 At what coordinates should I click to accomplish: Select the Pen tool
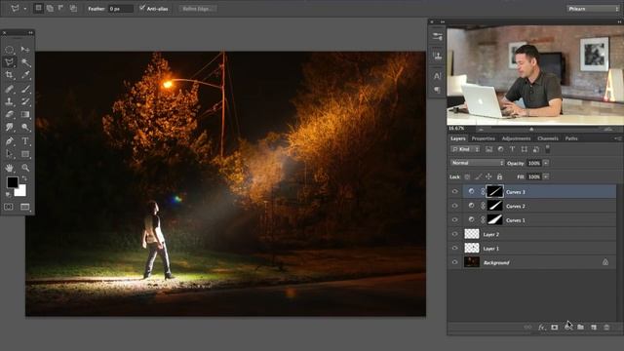tap(9, 140)
